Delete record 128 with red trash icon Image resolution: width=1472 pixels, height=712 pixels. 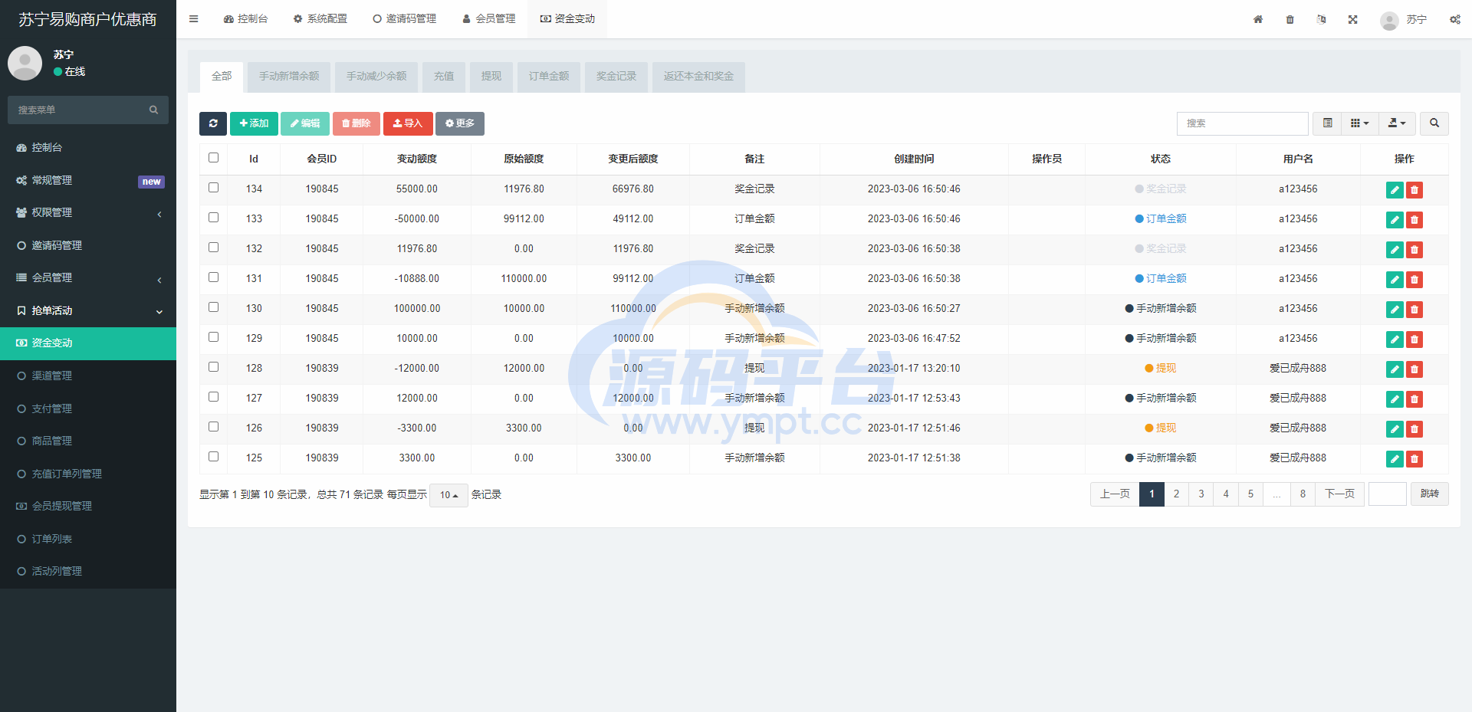[x=1414, y=369]
